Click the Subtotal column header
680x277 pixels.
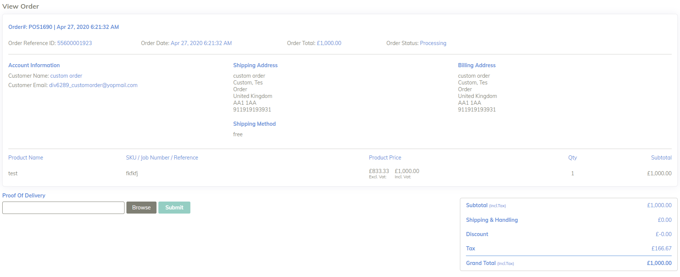click(x=661, y=158)
